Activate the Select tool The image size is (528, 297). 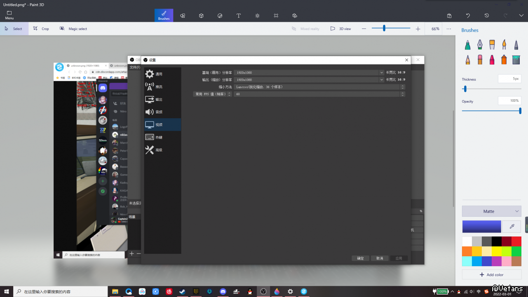[x=14, y=29]
